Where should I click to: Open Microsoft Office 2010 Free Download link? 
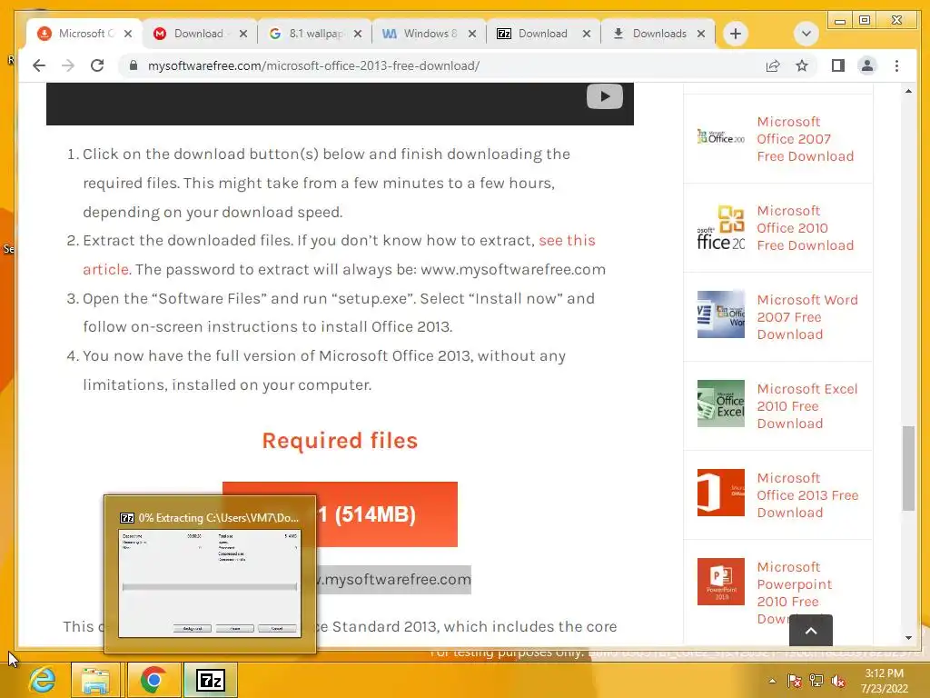coord(805,228)
